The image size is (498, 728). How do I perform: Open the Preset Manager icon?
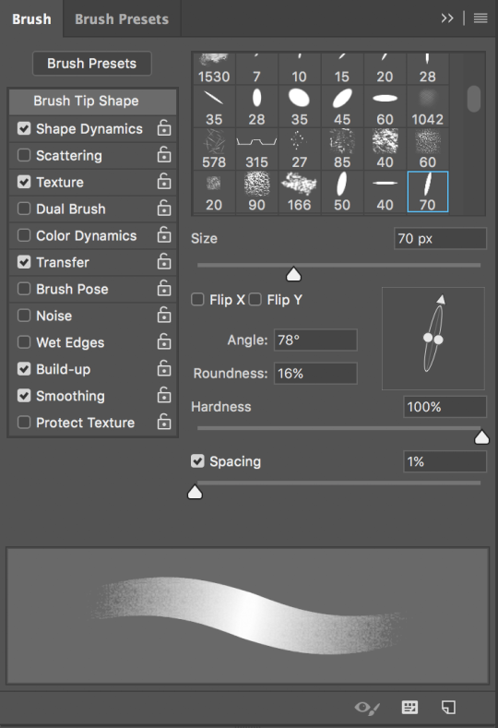409,707
